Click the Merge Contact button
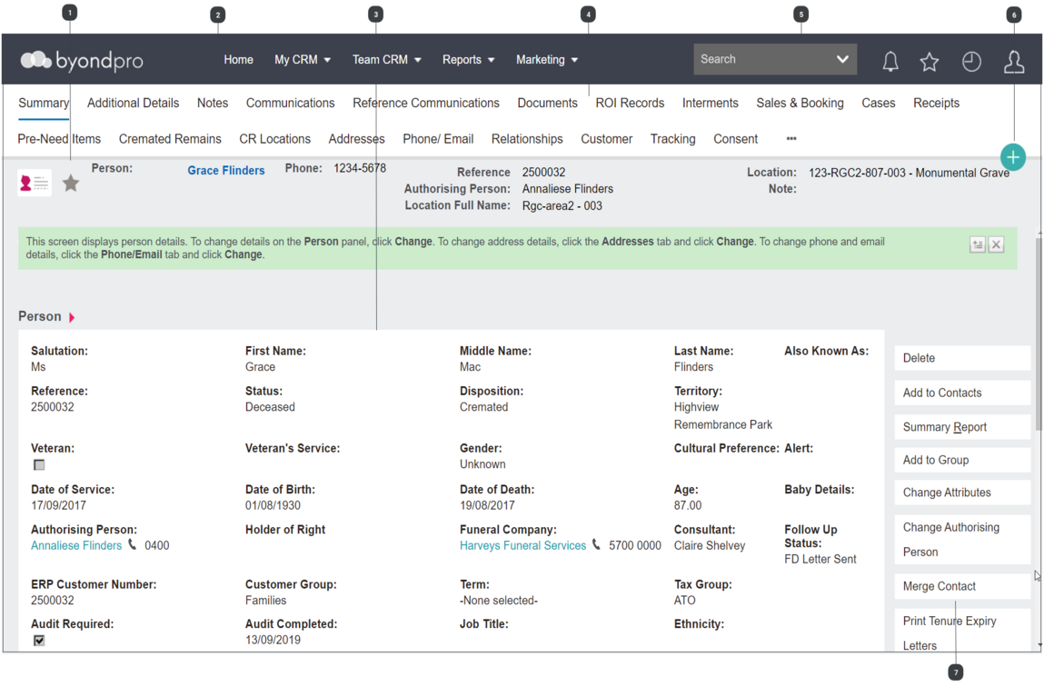Screen dimensions: 1044x687 pyautogui.click(x=962, y=586)
